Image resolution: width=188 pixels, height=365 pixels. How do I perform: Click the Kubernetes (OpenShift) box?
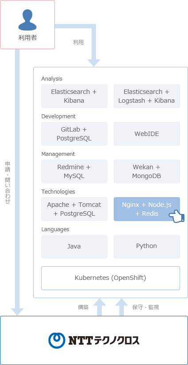click(111, 278)
